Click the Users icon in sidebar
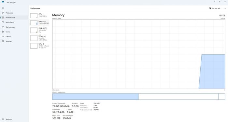This screenshot has height=122, width=228. pyautogui.click(x=3, y=32)
